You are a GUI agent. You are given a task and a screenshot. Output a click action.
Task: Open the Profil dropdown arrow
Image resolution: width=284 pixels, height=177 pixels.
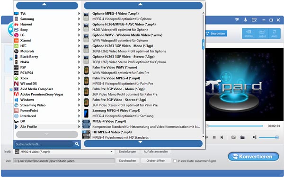pyautogui.click(x=112, y=152)
